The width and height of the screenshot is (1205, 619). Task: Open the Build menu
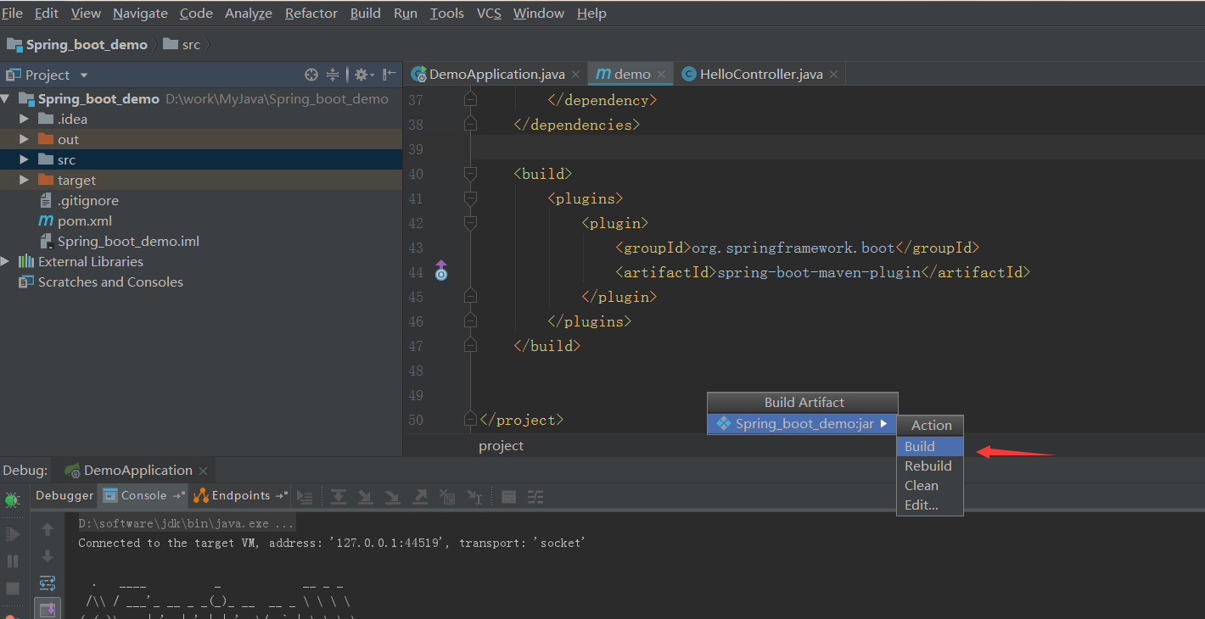point(366,14)
